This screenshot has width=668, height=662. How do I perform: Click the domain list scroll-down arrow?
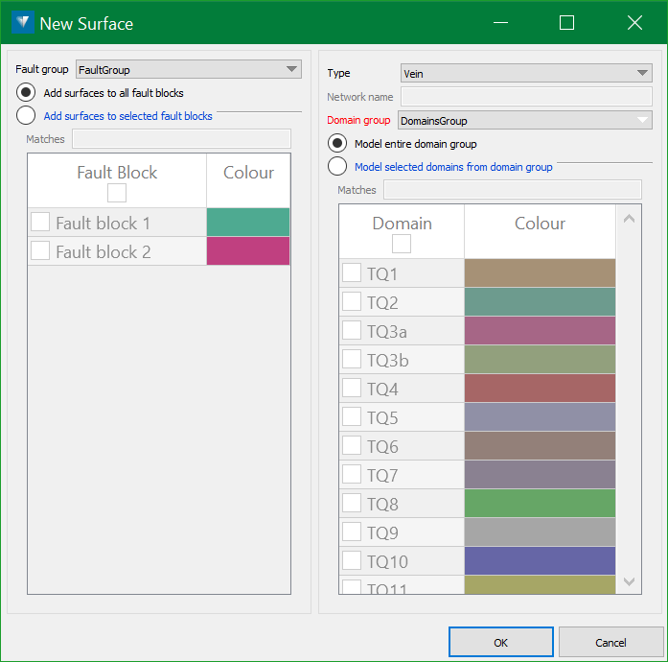pos(629,581)
